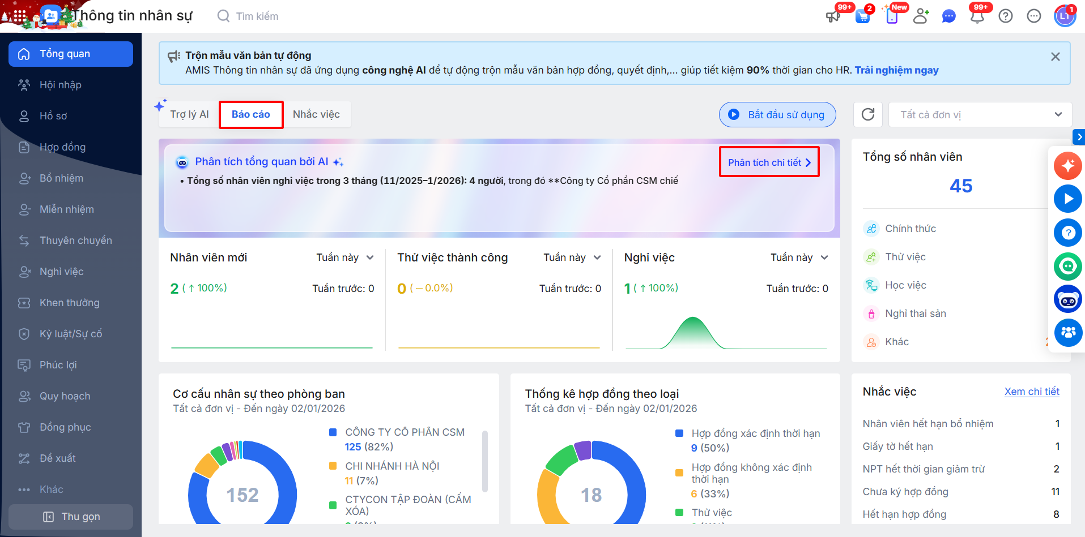The height and width of the screenshot is (537, 1085).
Task: Click the blue Hợp đồng xác định thời hạn swatch
Action: point(679,433)
